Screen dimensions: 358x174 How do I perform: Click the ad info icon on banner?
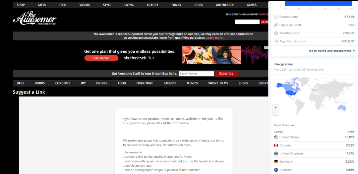point(266,48)
